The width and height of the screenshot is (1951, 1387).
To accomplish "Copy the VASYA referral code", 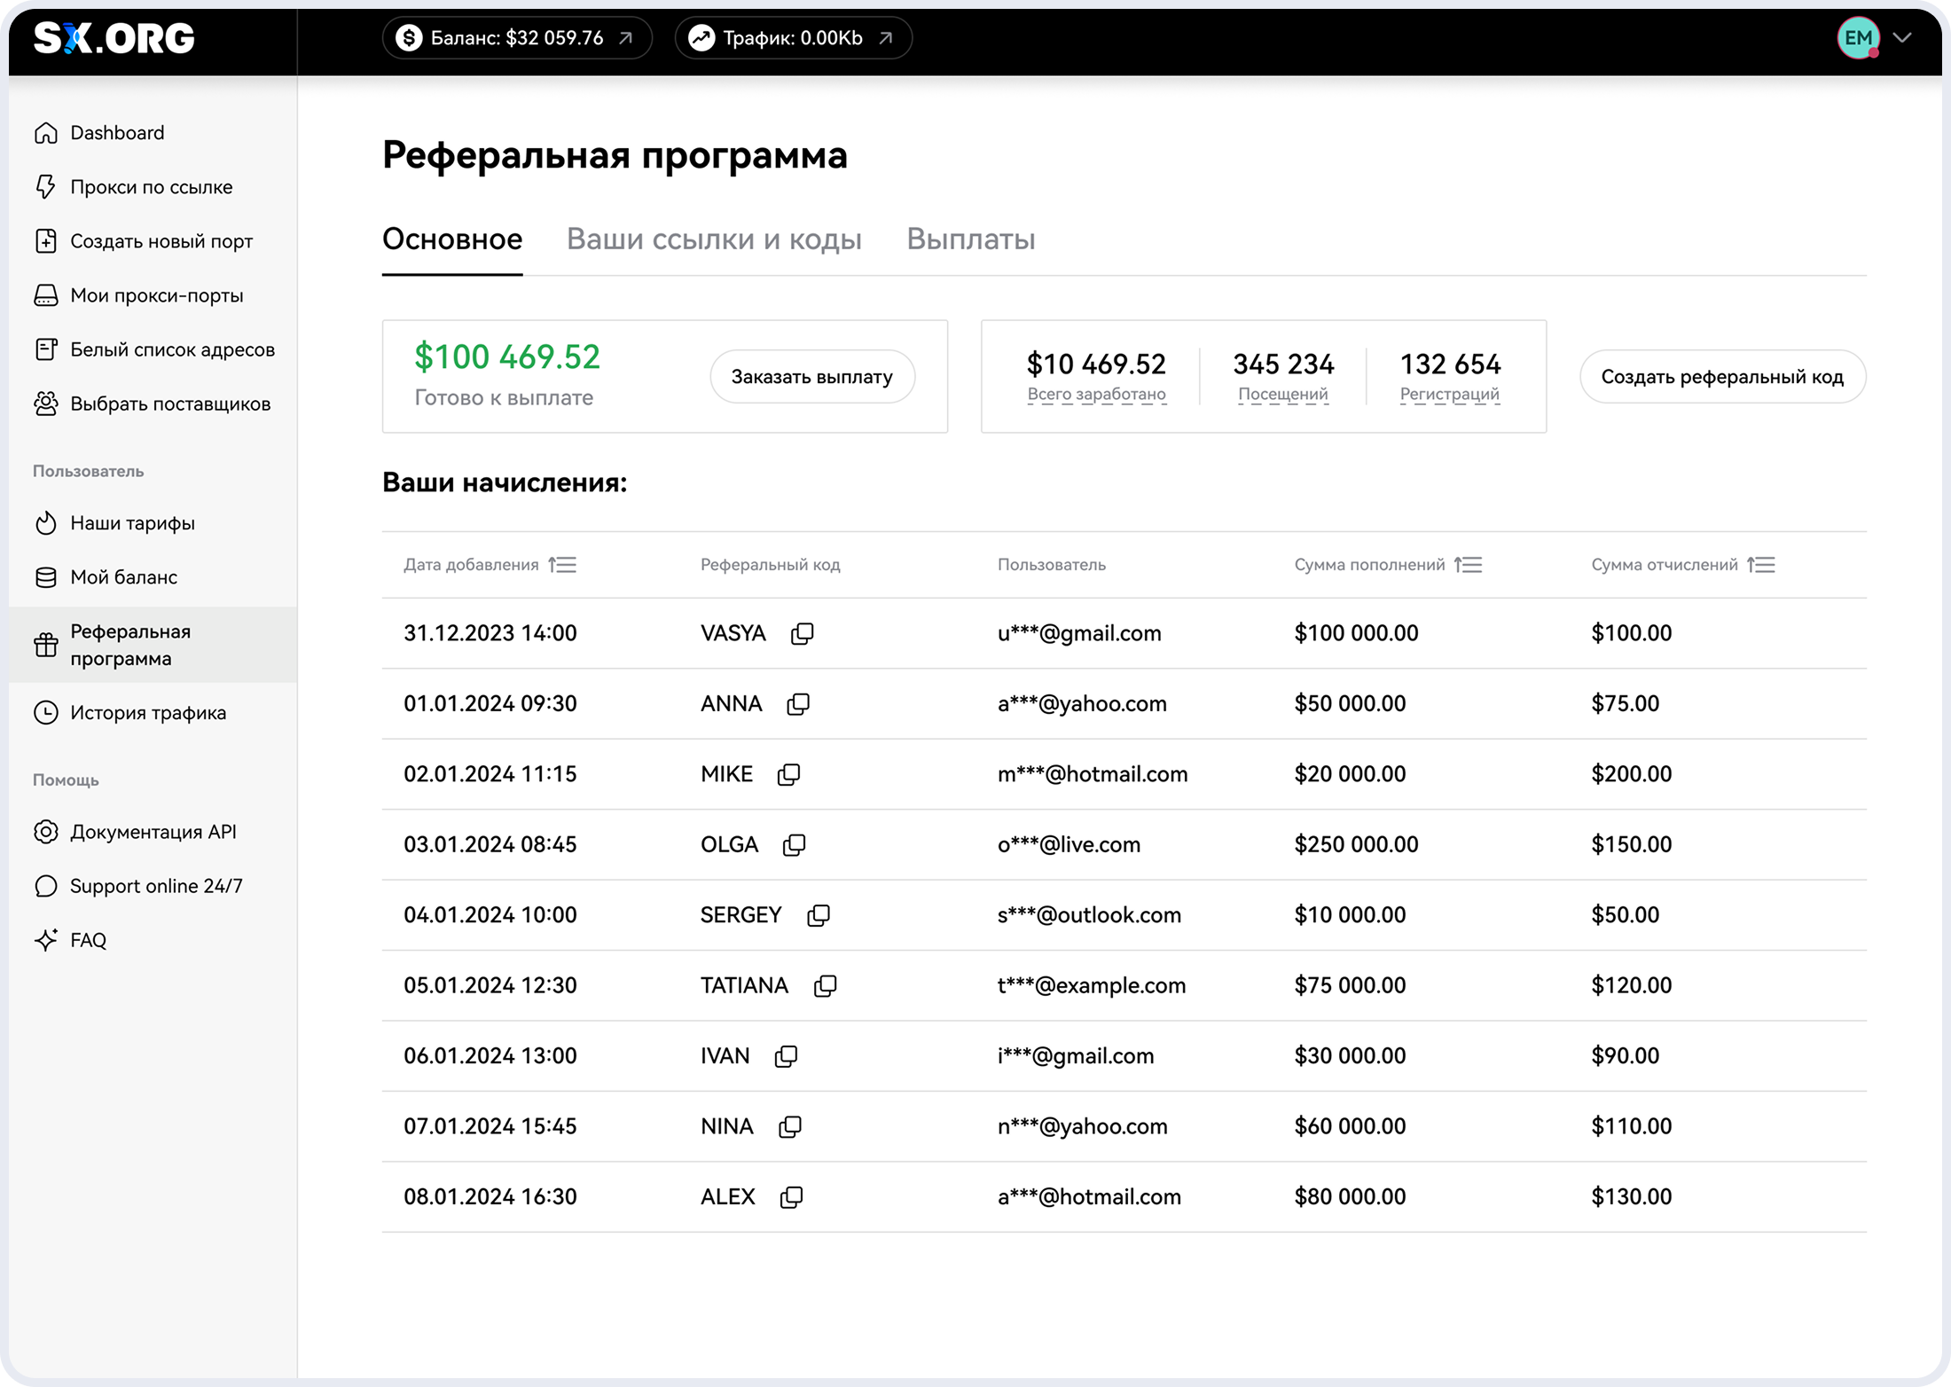I will (802, 633).
